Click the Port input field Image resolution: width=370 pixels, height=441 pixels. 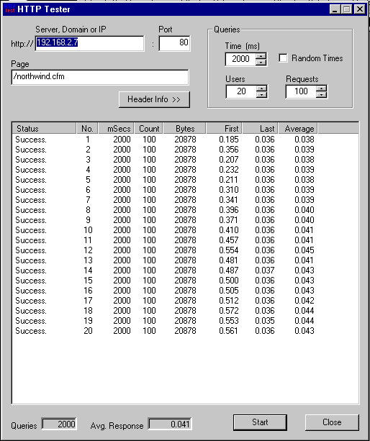(x=174, y=43)
